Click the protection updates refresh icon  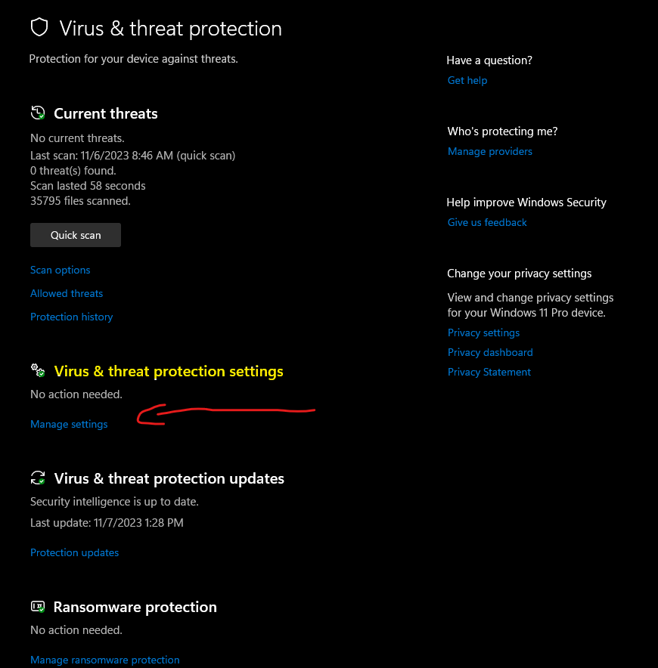pos(38,478)
